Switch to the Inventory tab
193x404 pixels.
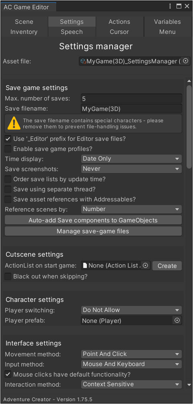(24, 32)
